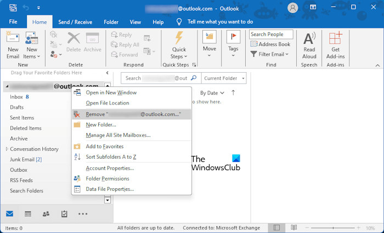Click the Undo arrow in title bar

tap(26, 8)
